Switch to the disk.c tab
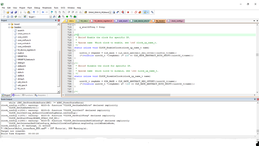This screenshot has height=146, width=259. [x=70, y=21]
